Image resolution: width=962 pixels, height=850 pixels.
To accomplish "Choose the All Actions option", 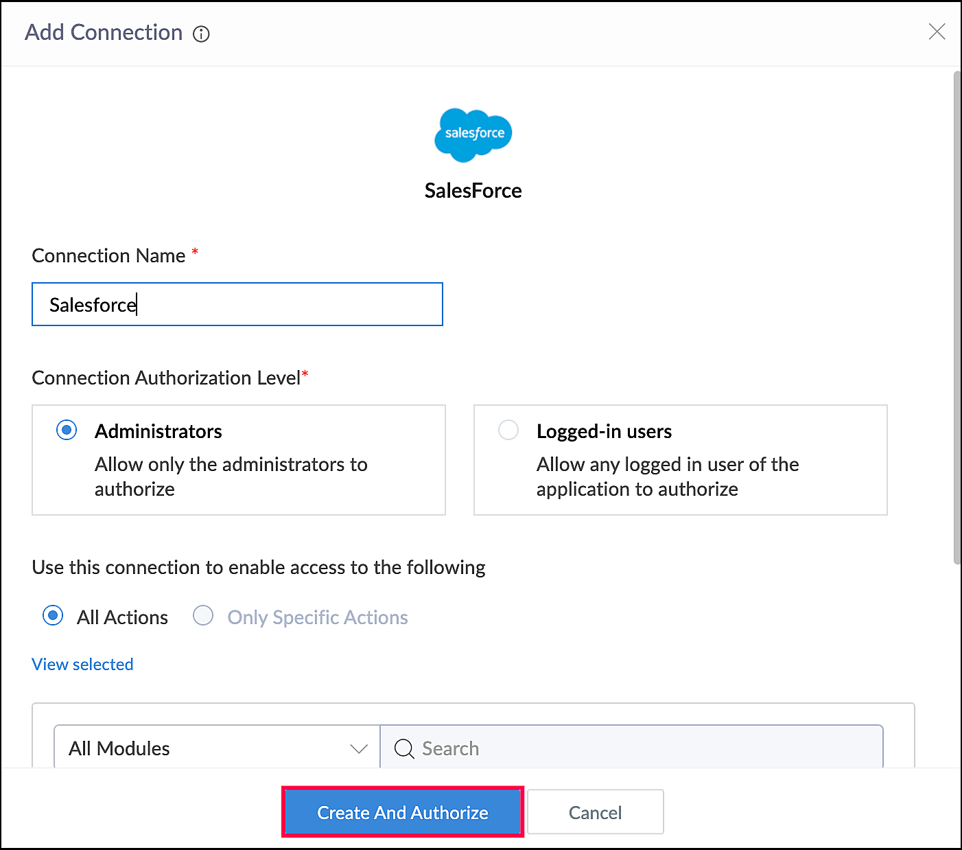I will pyautogui.click(x=53, y=616).
